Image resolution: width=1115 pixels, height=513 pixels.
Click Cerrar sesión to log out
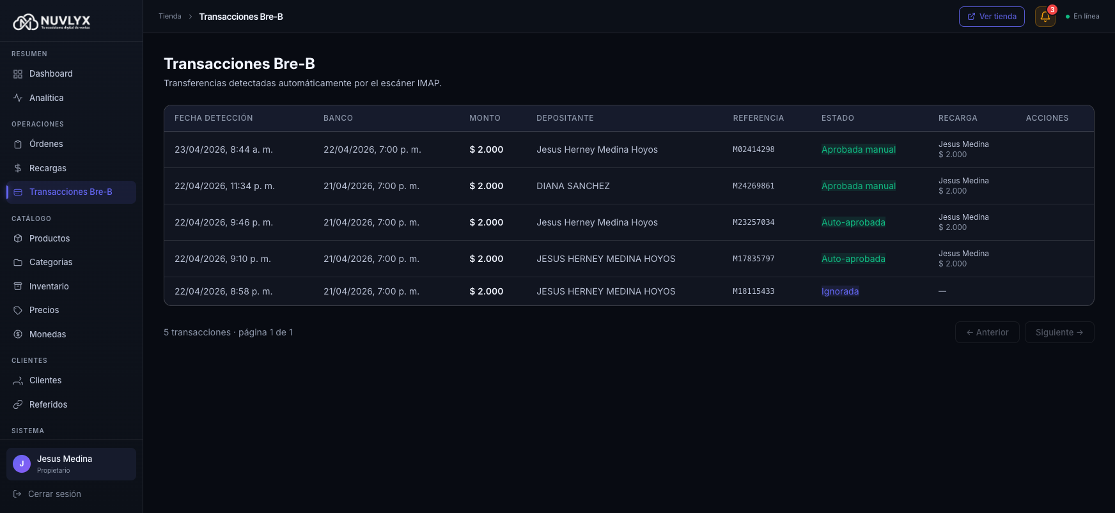(x=54, y=494)
